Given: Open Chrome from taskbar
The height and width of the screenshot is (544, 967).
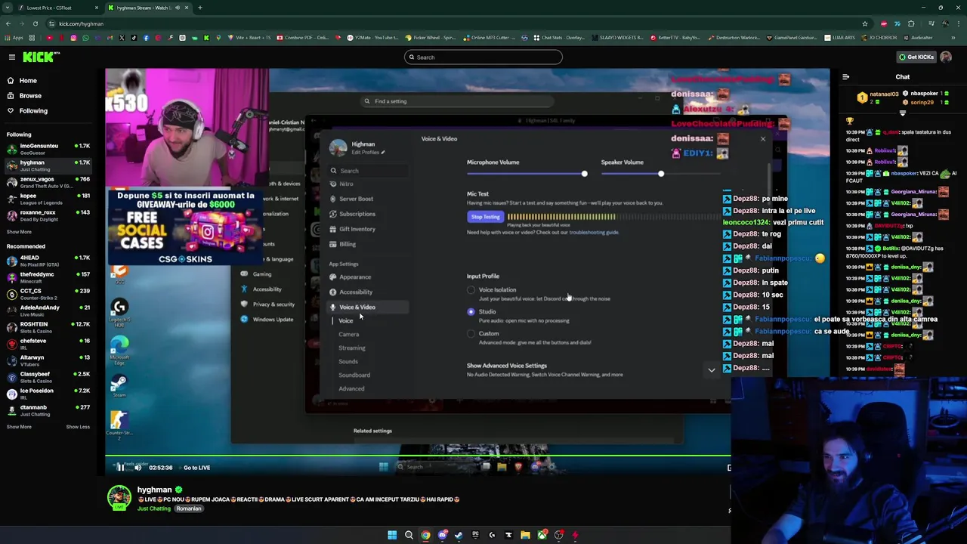Looking at the screenshot, I should [425, 535].
